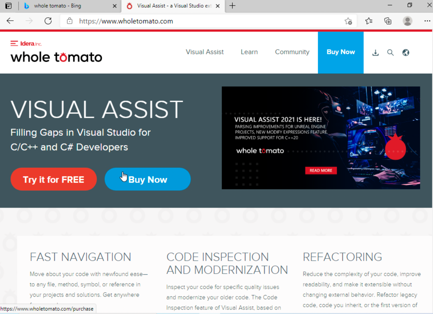This screenshot has width=433, height=314.
Task: Refresh the current page
Action: pyautogui.click(x=48, y=21)
